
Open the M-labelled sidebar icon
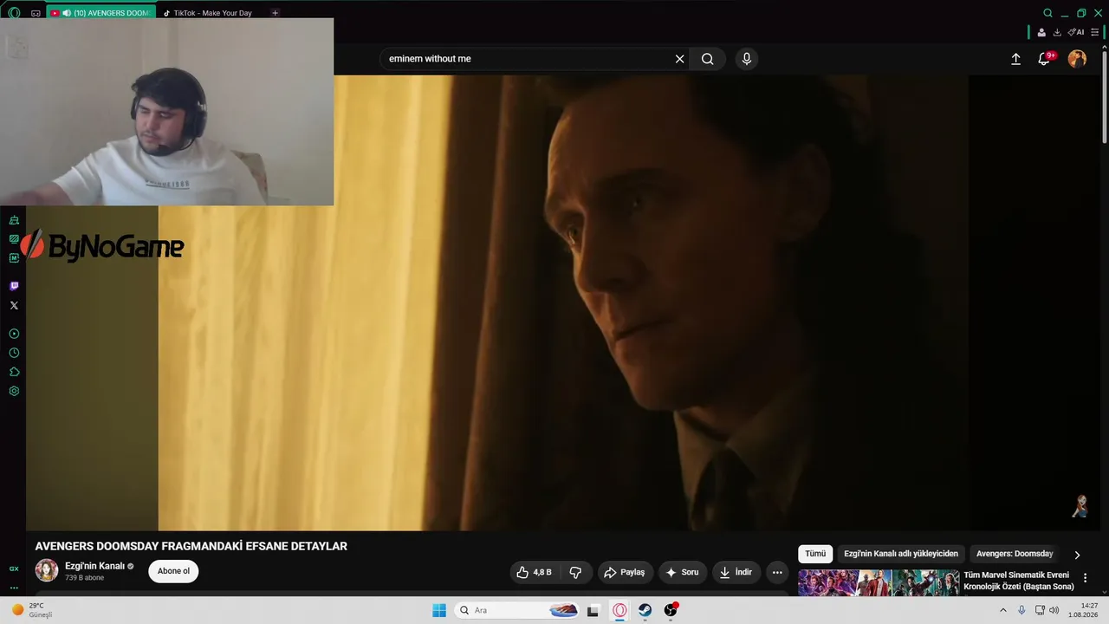(14, 258)
